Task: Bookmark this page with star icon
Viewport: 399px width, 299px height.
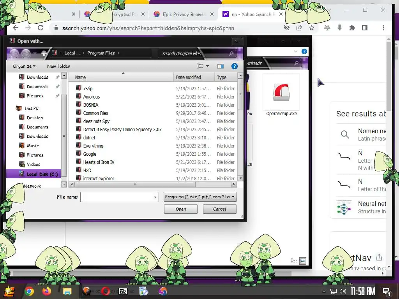Action: [311, 28]
